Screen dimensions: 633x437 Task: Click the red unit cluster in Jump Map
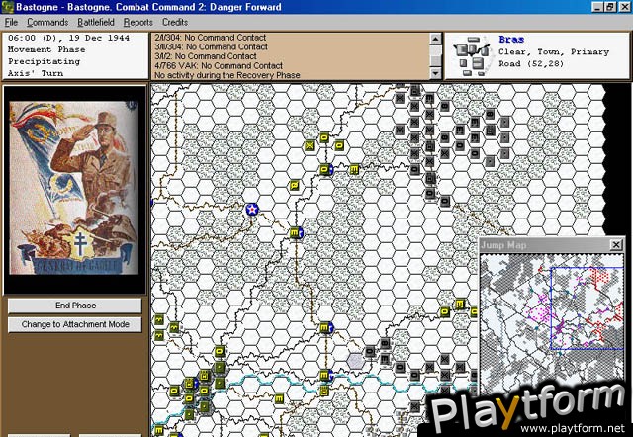click(x=601, y=277)
